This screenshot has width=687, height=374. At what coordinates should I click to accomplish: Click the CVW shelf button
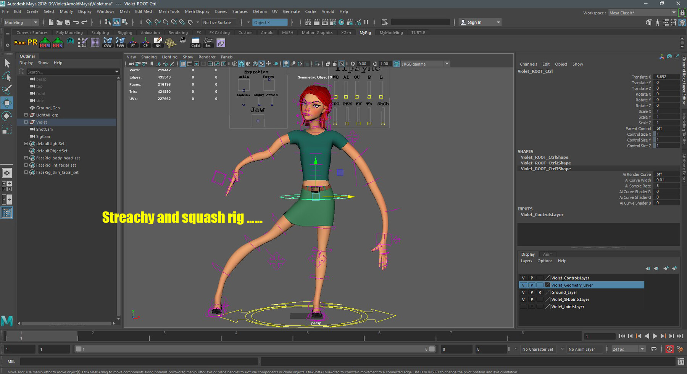click(x=108, y=42)
